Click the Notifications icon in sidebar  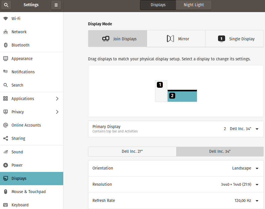[6, 72]
